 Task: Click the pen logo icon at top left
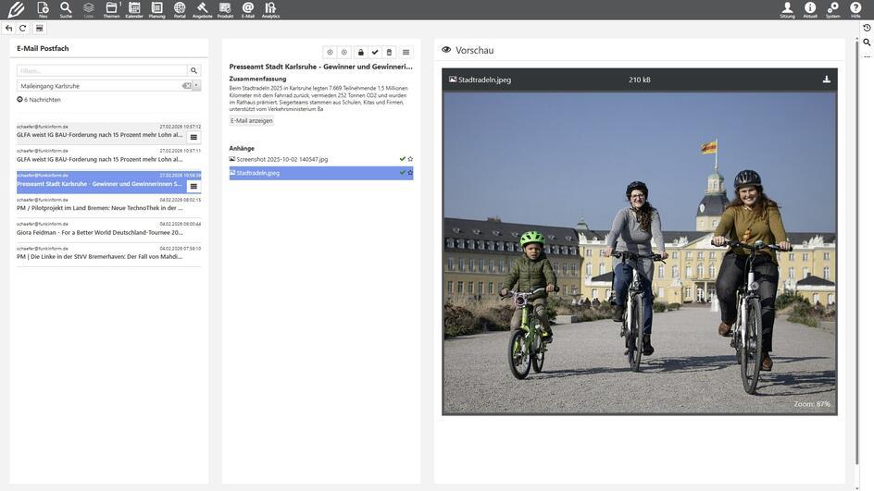(x=15, y=9)
